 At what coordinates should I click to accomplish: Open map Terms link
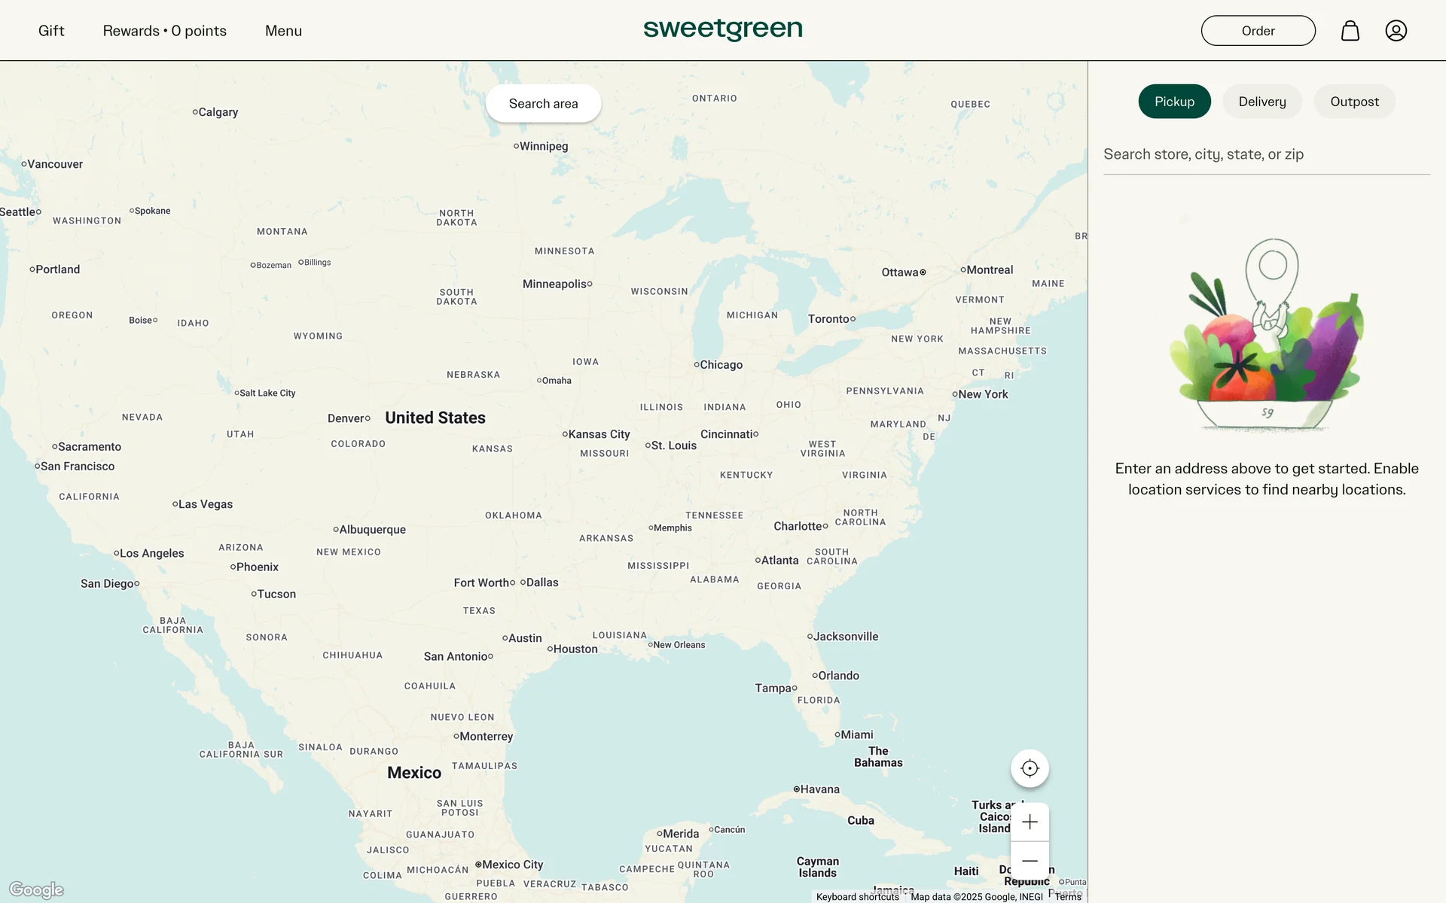coord(1067,896)
